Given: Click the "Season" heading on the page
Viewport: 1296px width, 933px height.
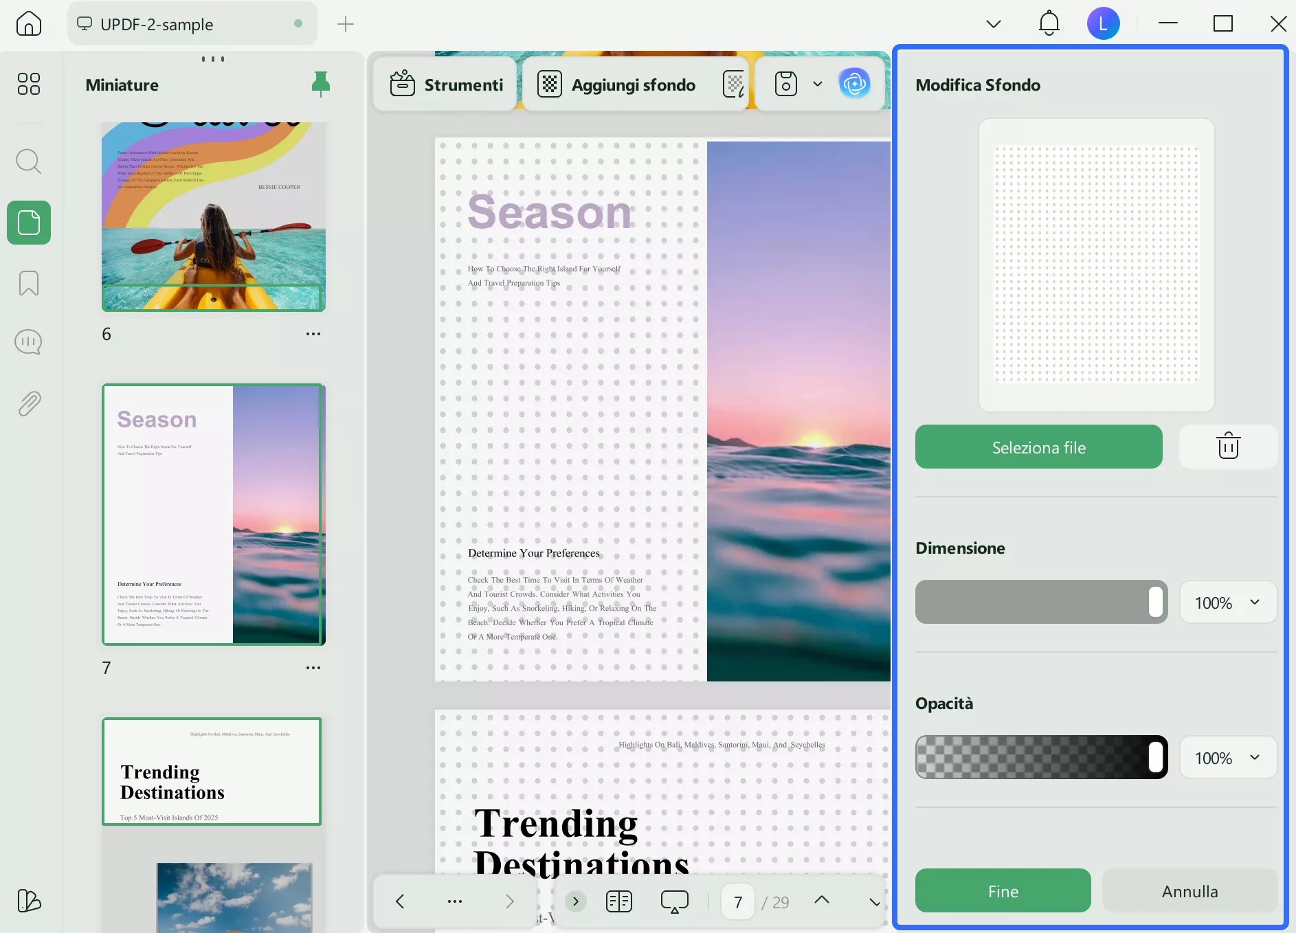Looking at the screenshot, I should tap(550, 212).
